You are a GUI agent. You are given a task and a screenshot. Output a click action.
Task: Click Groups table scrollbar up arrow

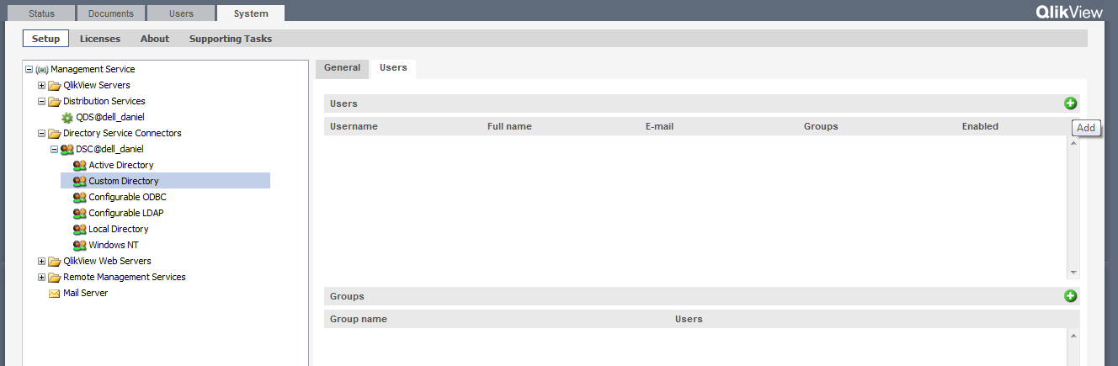coord(1073,336)
